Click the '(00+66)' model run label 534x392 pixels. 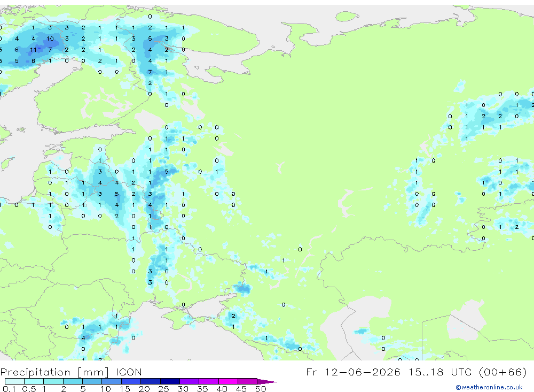pos(502,372)
